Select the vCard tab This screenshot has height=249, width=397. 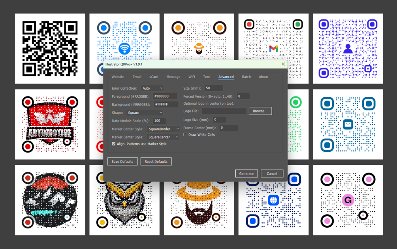(x=154, y=77)
